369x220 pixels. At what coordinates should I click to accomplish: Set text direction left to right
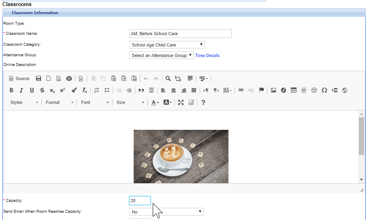[x=206, y=90]
